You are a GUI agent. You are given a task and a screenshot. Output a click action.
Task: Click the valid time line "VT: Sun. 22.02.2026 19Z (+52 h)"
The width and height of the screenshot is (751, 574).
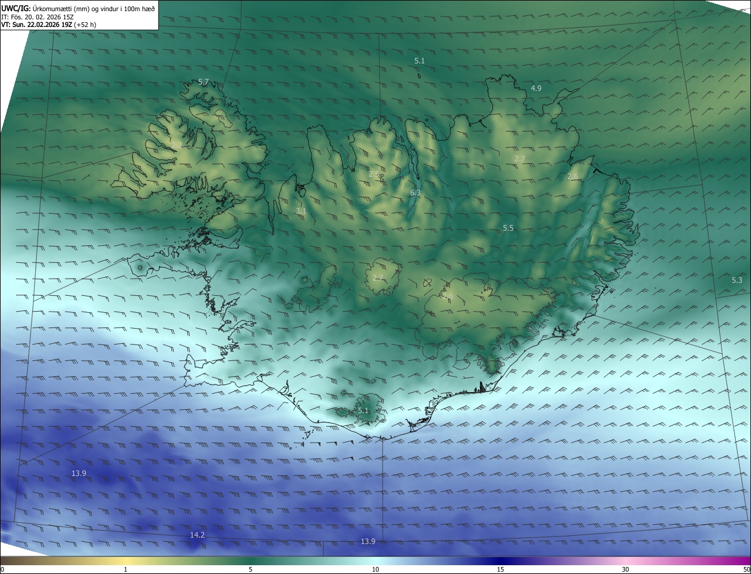(49, 25)
